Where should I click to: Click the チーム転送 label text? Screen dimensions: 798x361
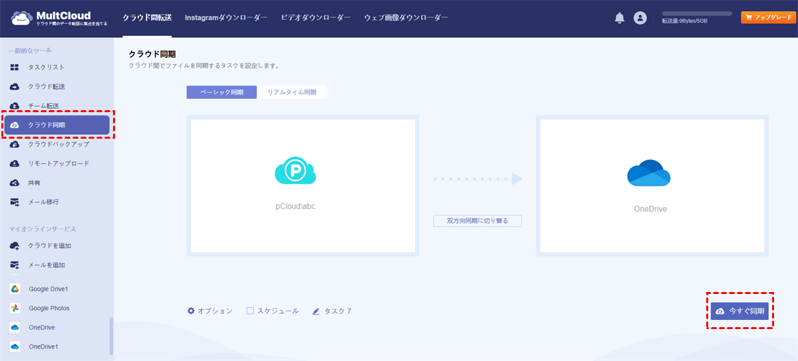pyautogui.click(x=43, y=106)
